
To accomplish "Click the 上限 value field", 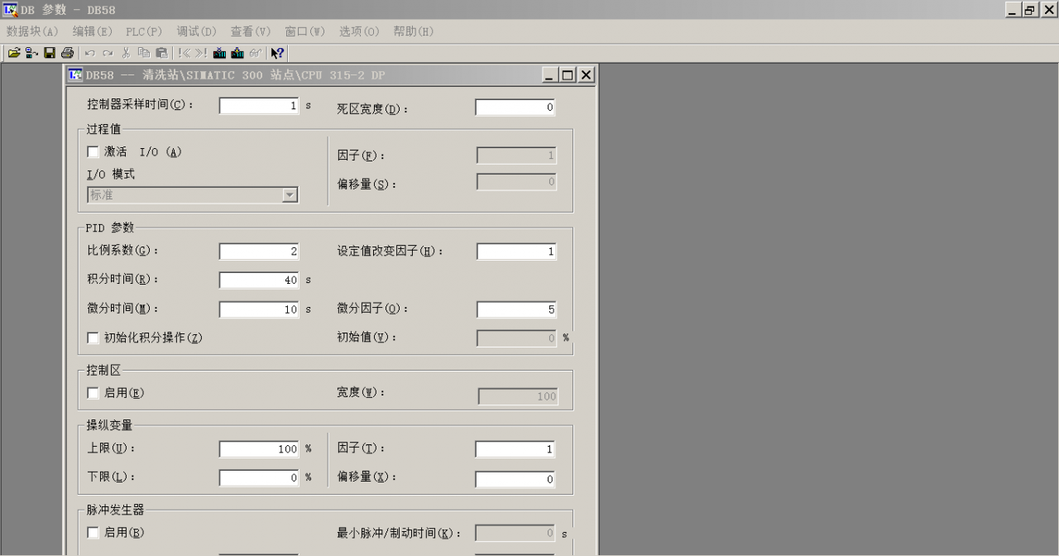I will coord(259,449).
